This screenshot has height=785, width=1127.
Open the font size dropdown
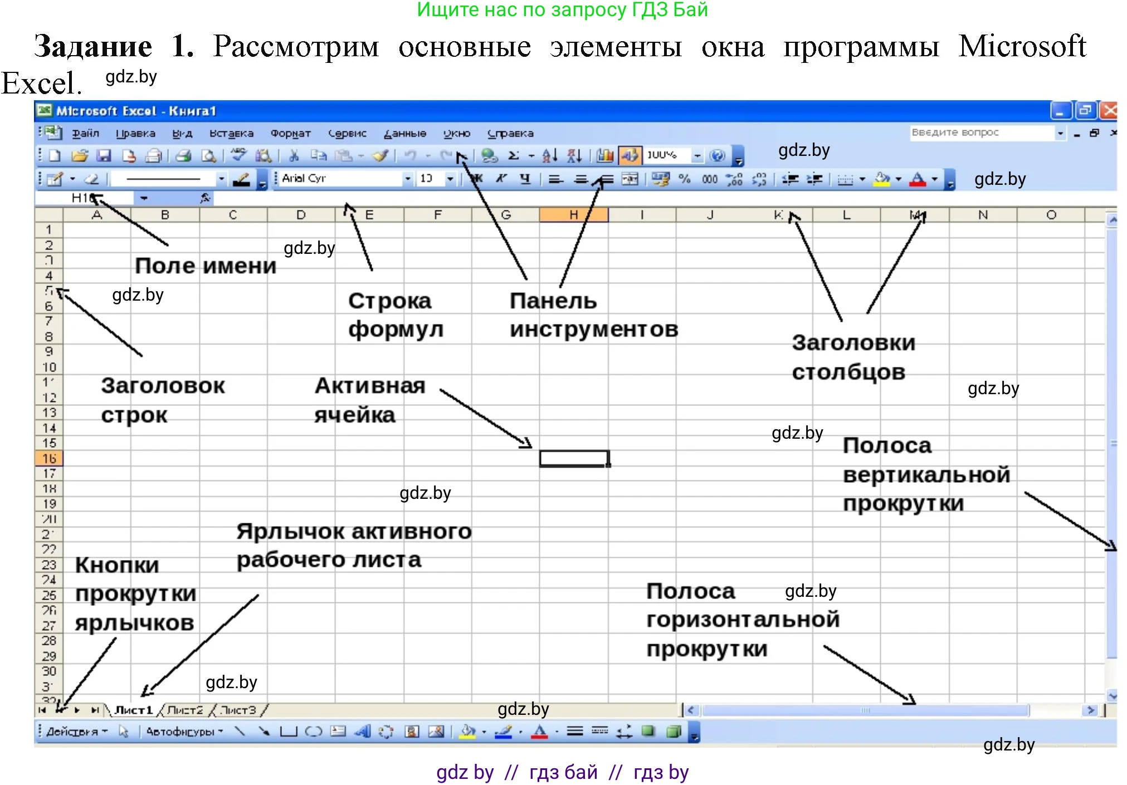coord(450,179)
